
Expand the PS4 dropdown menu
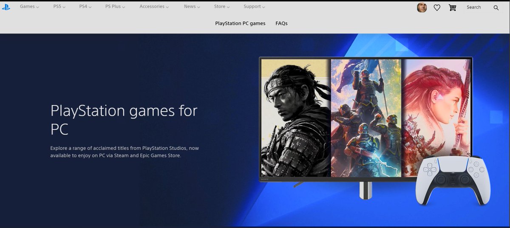point(85,7)
